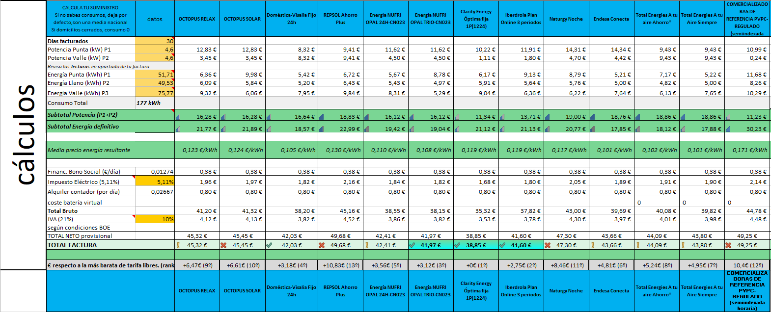Image resolution: width=771 pixels, height=312 pixels.
Task: Click the bar chart icon beside 11,34 € Subtotal Potencia
Action: 457,117
